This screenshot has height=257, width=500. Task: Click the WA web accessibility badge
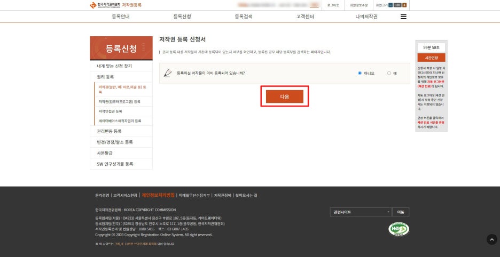tap(399, 229)
